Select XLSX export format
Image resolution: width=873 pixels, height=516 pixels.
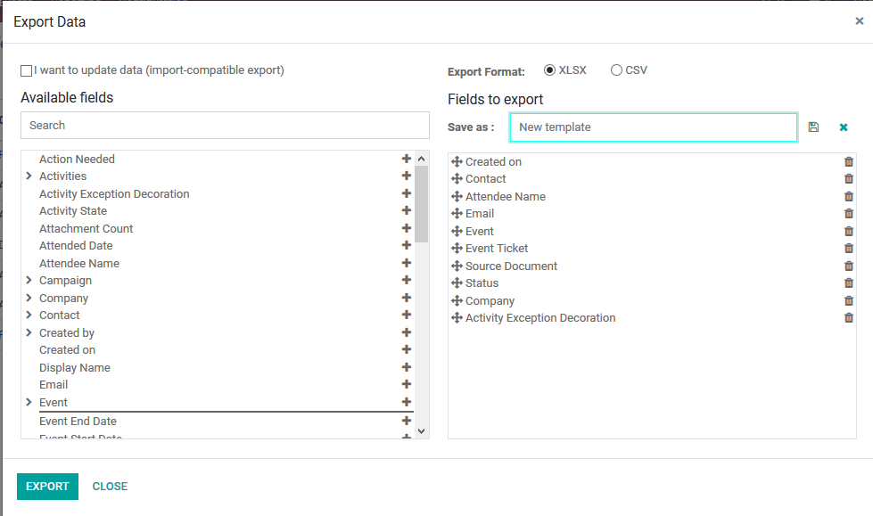click(x=549, y=70)
